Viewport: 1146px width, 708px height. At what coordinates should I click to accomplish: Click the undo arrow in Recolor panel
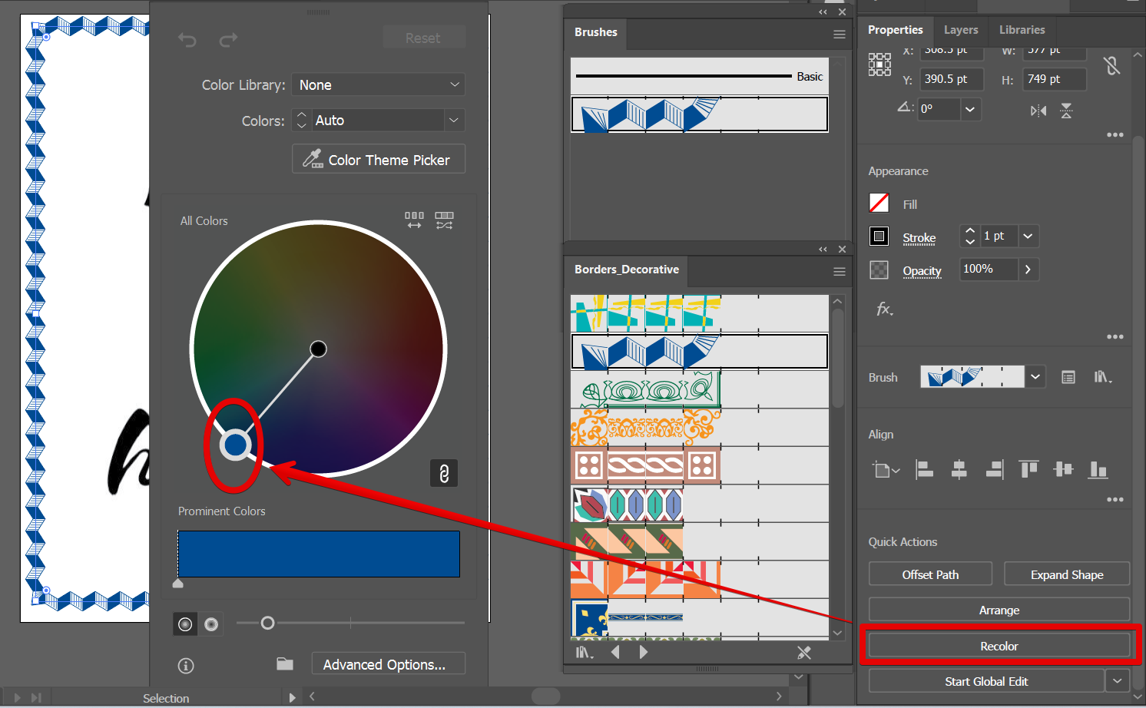(x=187, y=40)
